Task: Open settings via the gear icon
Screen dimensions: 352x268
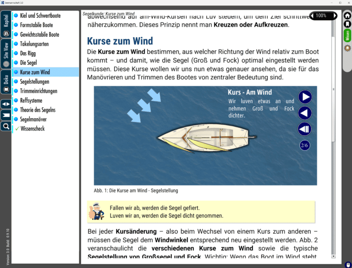Action: 347,48
